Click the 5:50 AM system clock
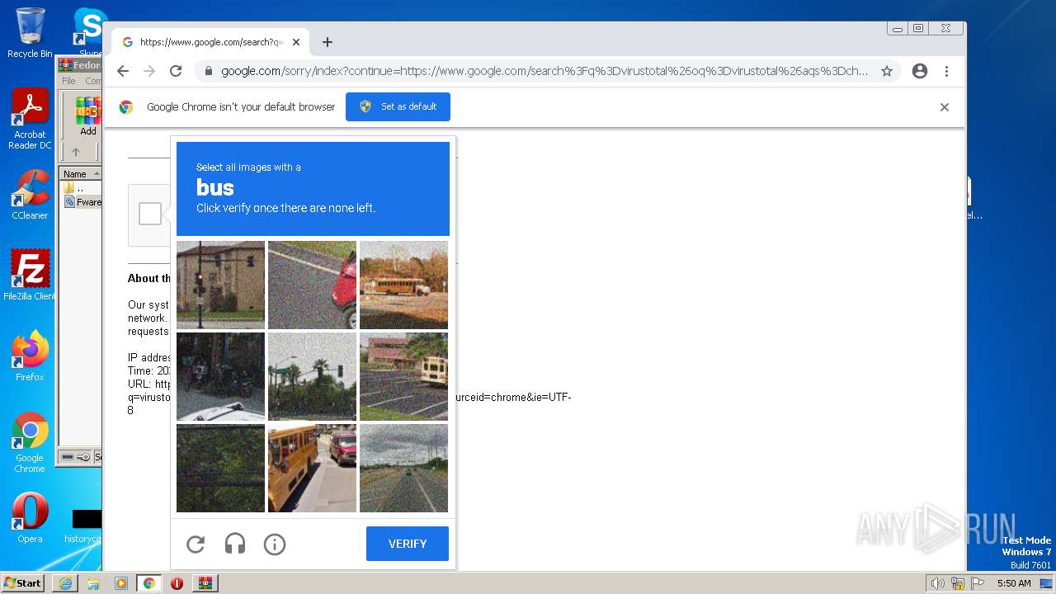This screenshot has width=1056, height=594. pyautogui.click(x=1014, y=583)
